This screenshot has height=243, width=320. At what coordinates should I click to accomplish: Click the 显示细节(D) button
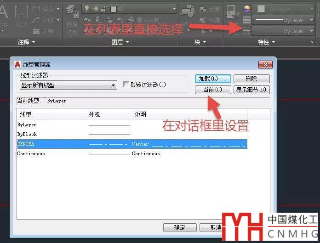251,90
